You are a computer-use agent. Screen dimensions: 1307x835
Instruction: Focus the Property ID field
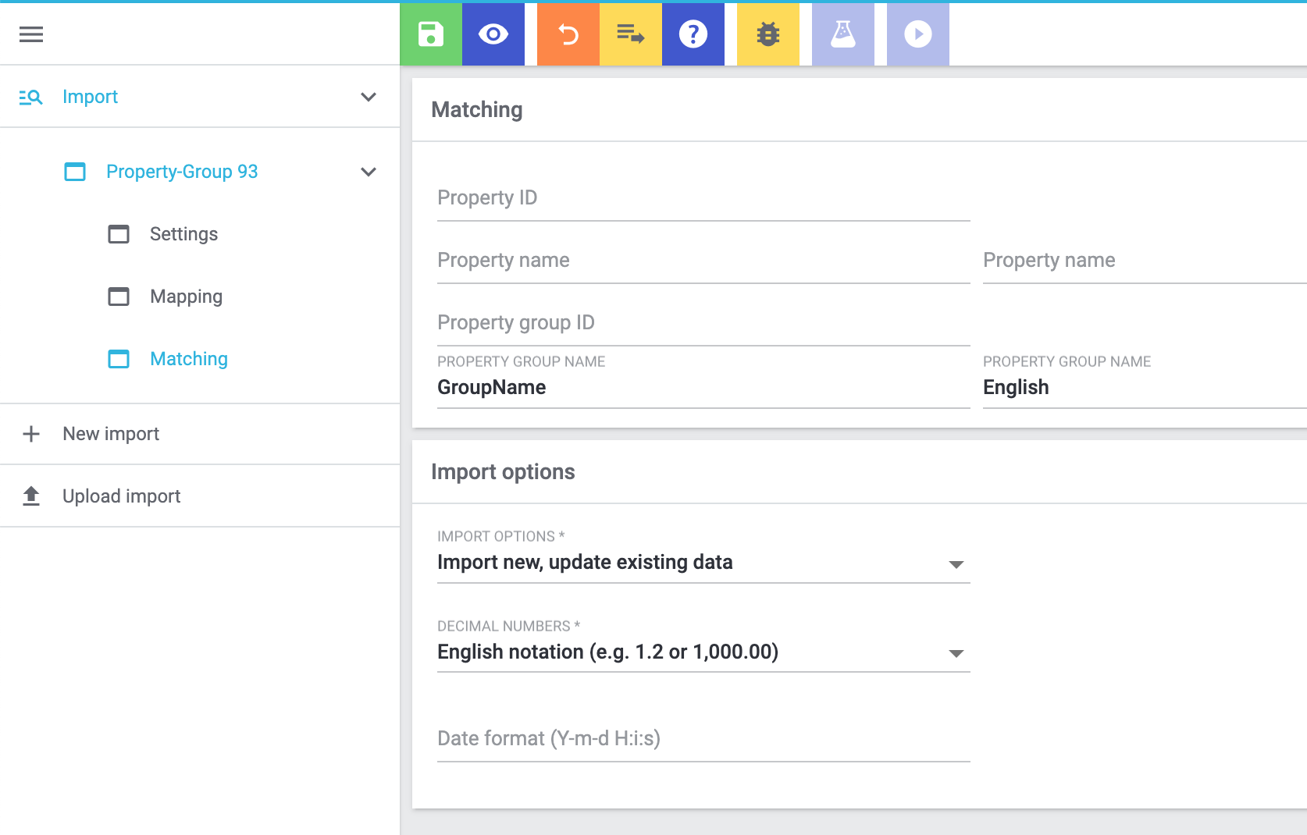[703, 199]
